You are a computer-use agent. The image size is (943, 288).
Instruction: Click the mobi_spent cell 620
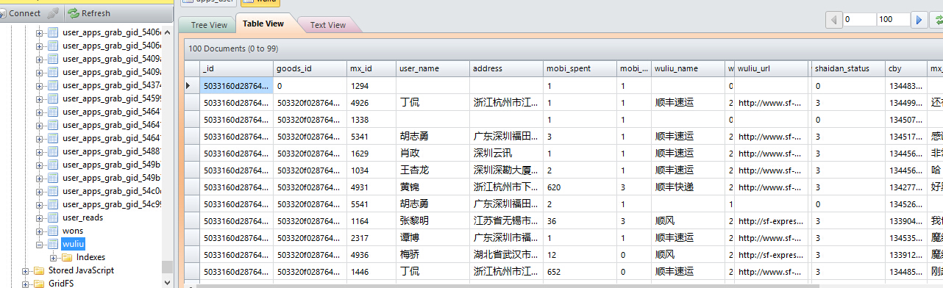(580, 187)
